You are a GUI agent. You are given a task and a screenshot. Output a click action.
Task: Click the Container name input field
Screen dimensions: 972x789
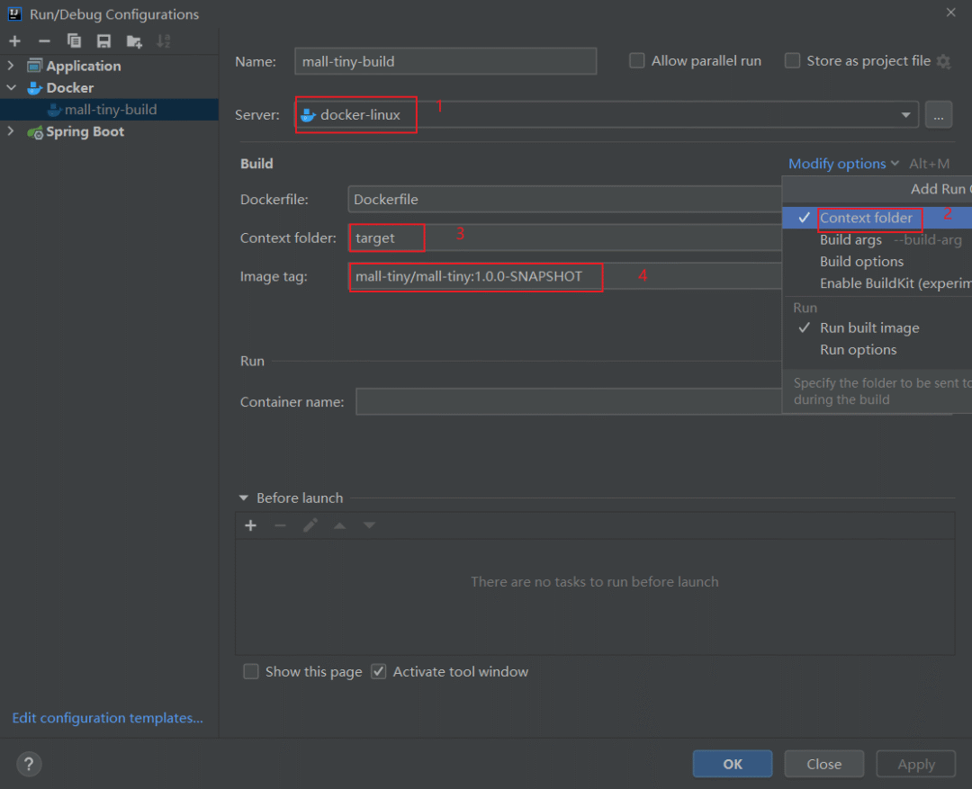569,401
